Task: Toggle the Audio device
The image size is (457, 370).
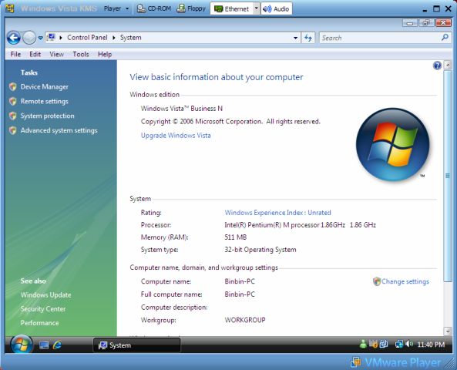Action: point(276,8)
